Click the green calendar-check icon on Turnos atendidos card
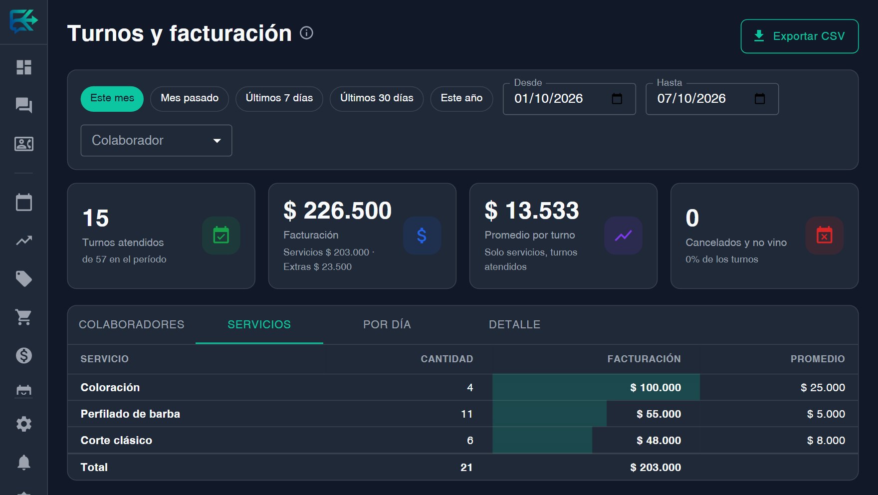The height and width of the screenshot is (495, 878). (x=221, y=236)
